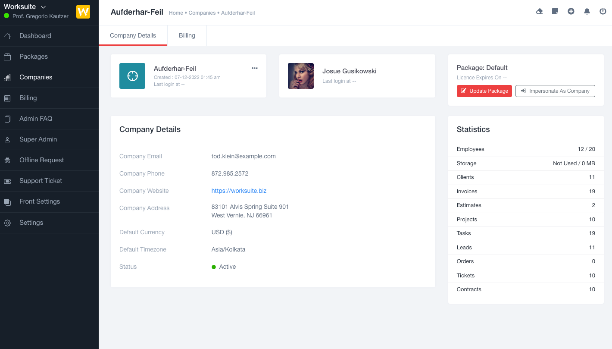Screen dimensions: 612x349
Task: Click the Update Package button
Action: (484, 91)
